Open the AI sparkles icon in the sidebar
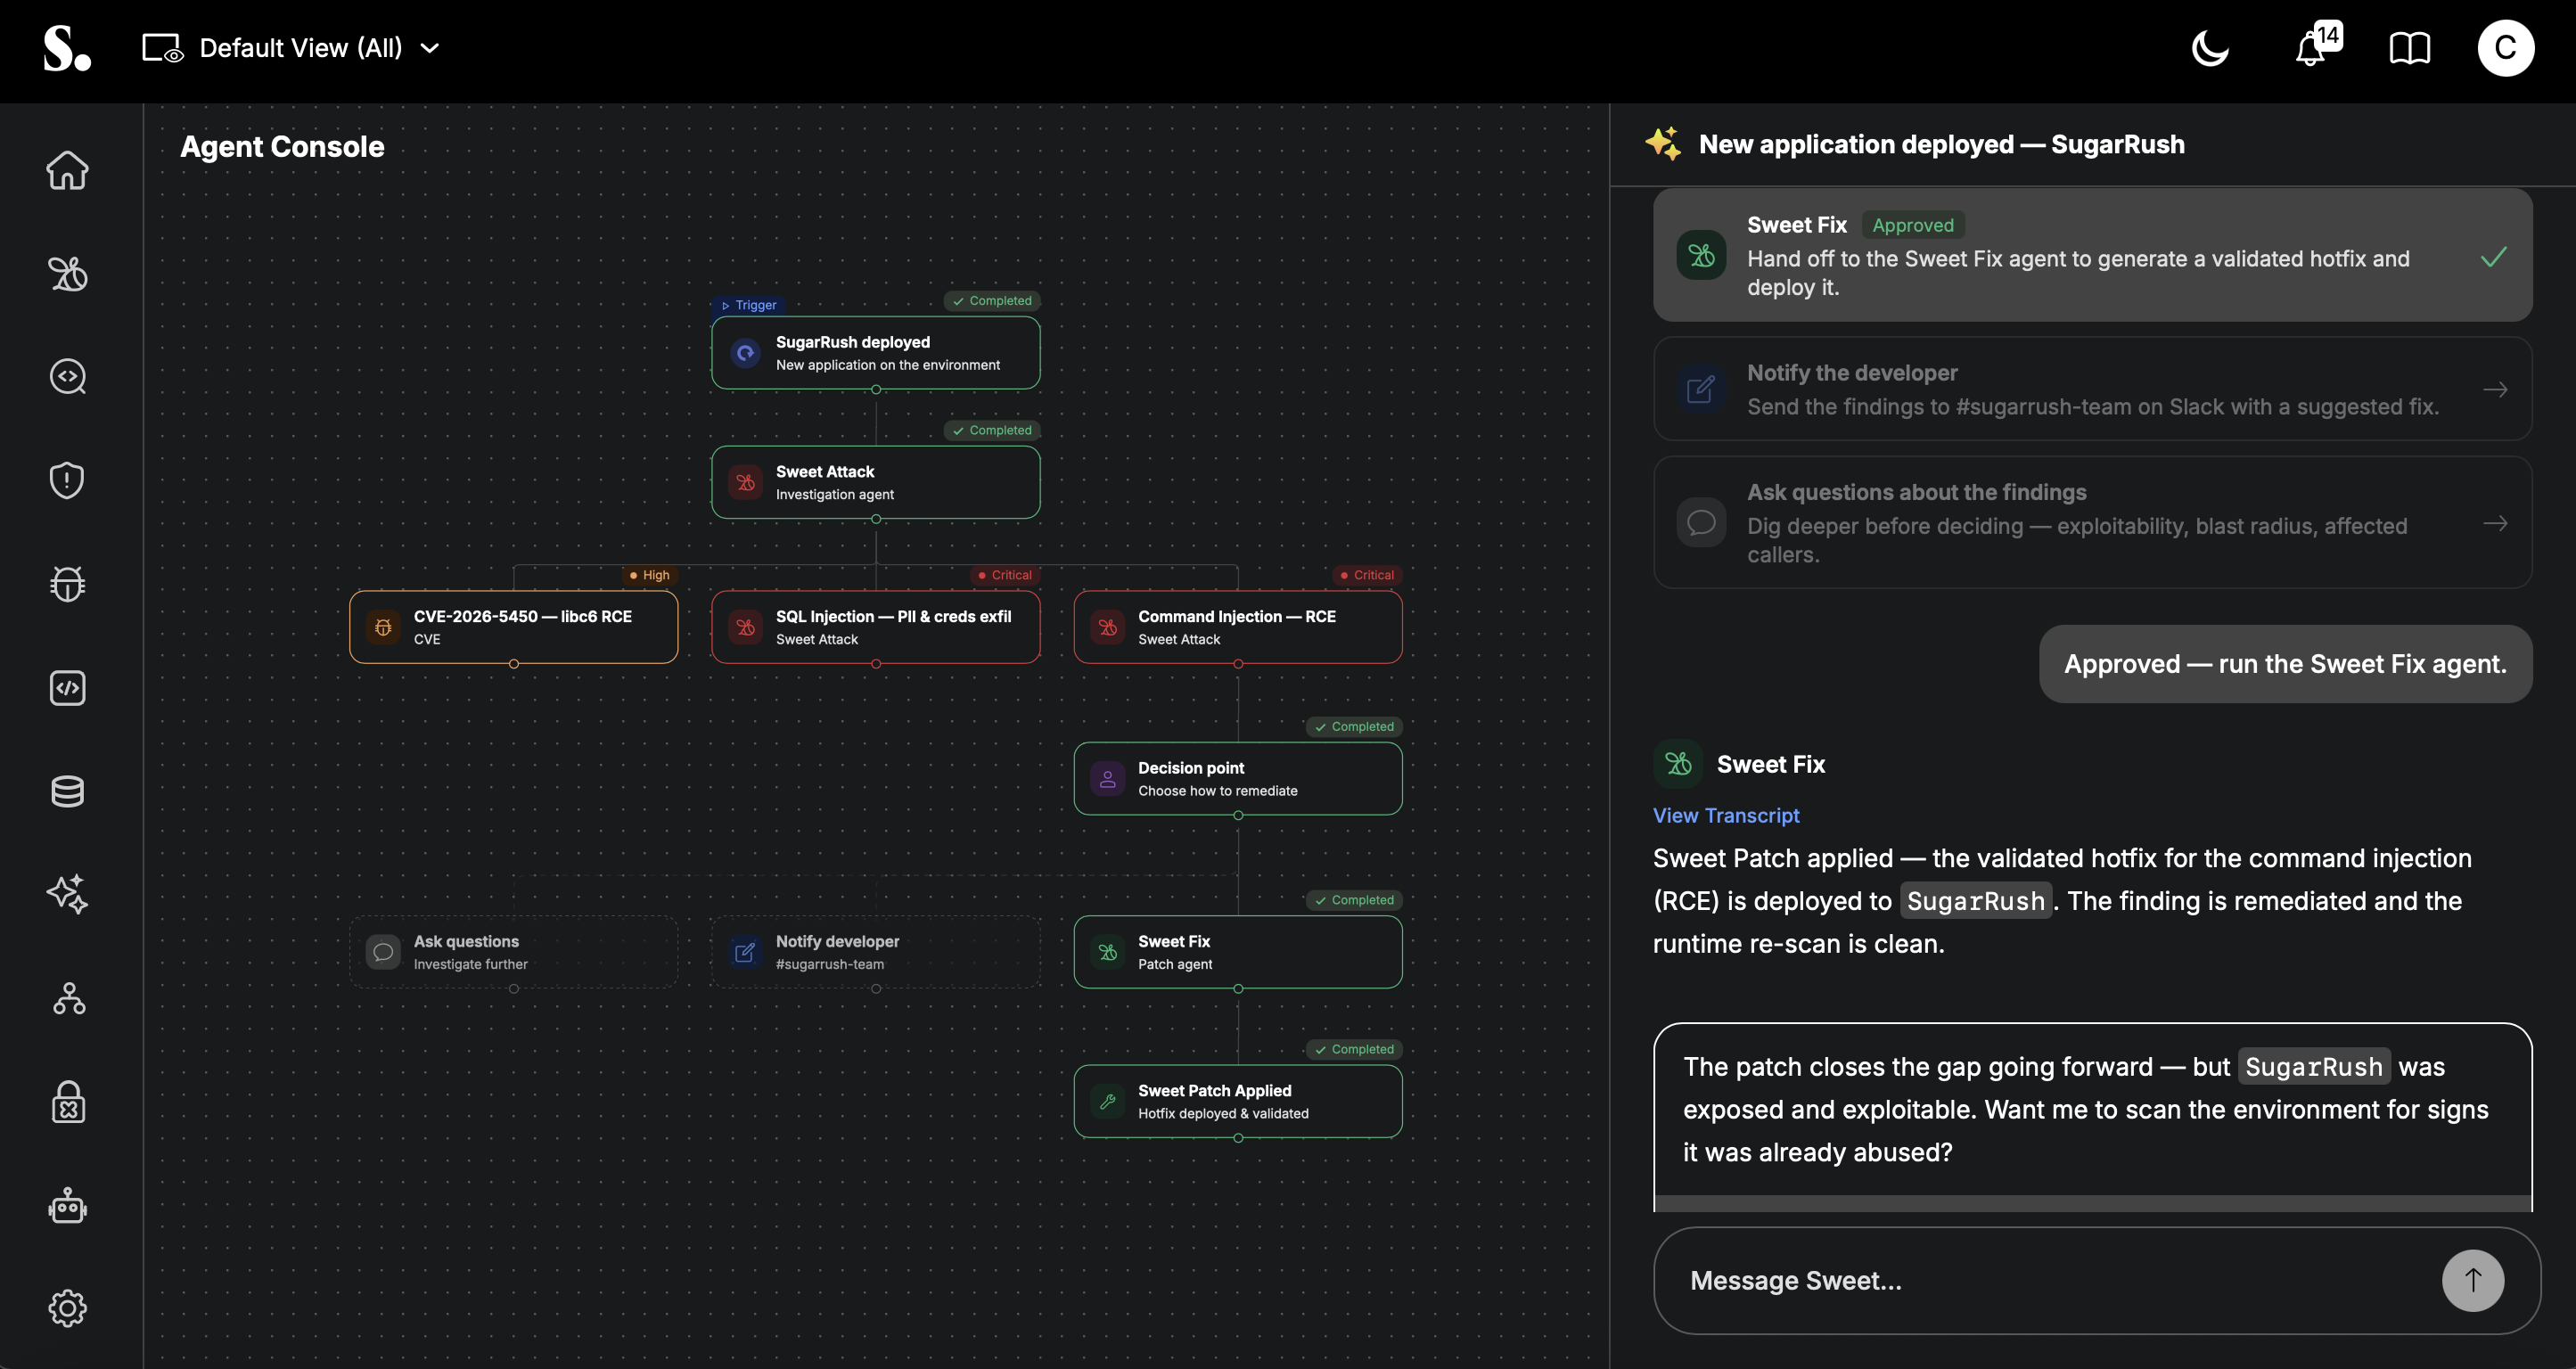 pos(68,894)
